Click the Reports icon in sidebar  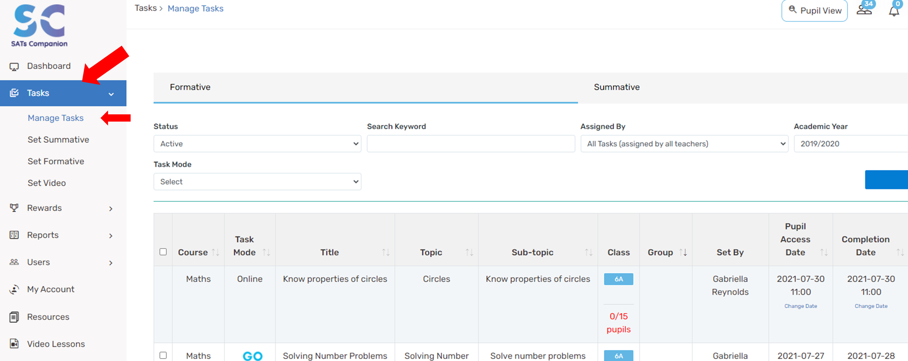click(14, 235)
